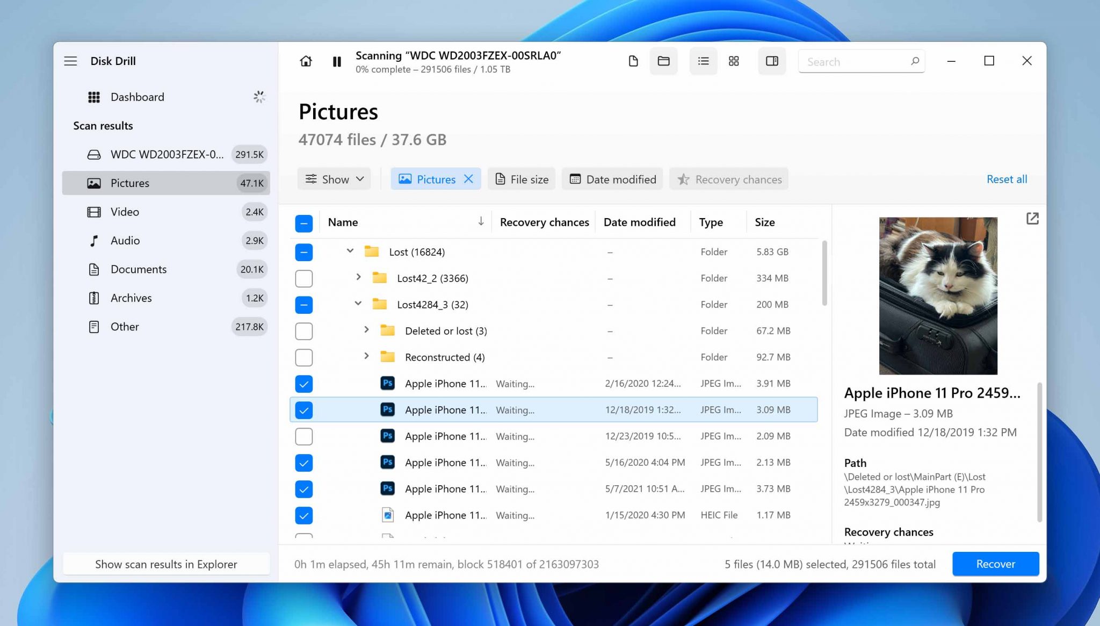1100x626 pixels.
Task: Toggle the preview panel icon
Action: point(772,61)
